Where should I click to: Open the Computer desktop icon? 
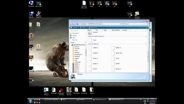(x=31, y=4)
